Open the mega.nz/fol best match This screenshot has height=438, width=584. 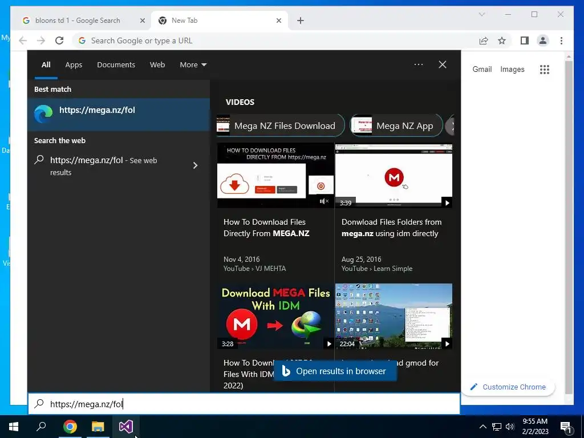pyautogui.click(x=119, y=114)
